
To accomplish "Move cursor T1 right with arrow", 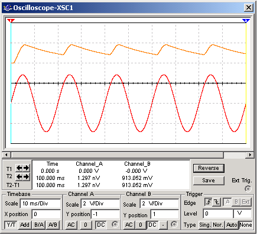I will [27, 168].
